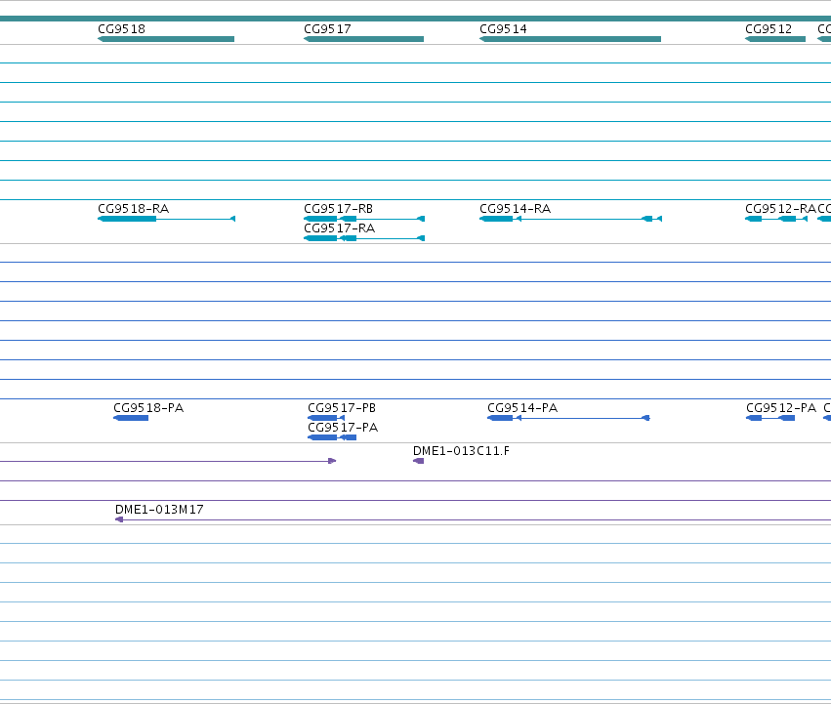Click the CG9514 gene label
831x704 pixels.
click(504, 28)
